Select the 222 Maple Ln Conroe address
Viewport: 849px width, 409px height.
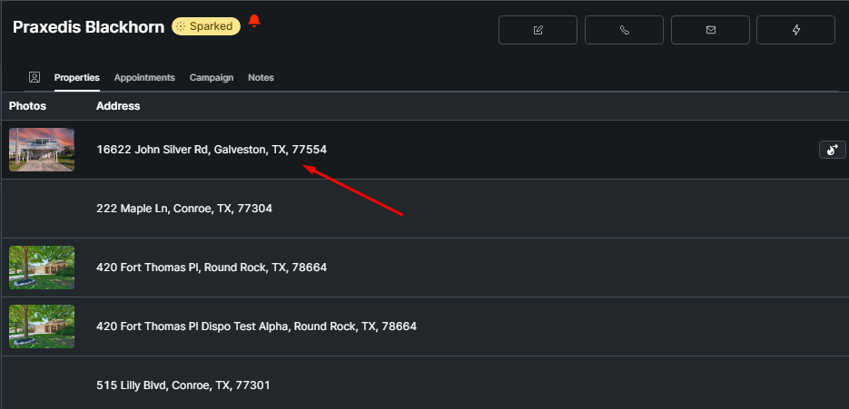(x=183, y=209)
